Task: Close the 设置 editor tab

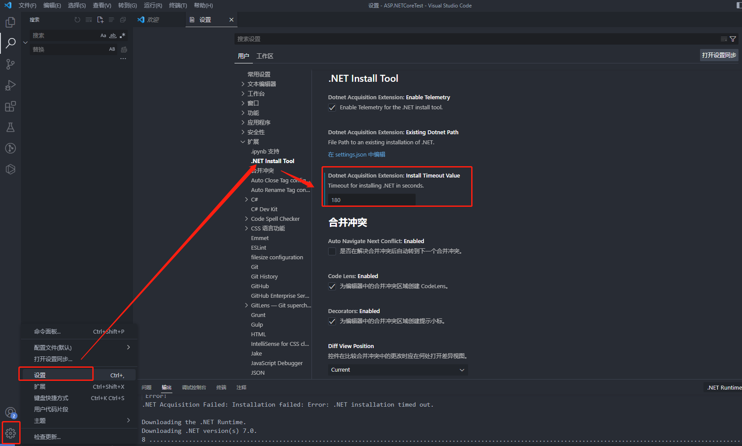Action: tap(231, 20)
